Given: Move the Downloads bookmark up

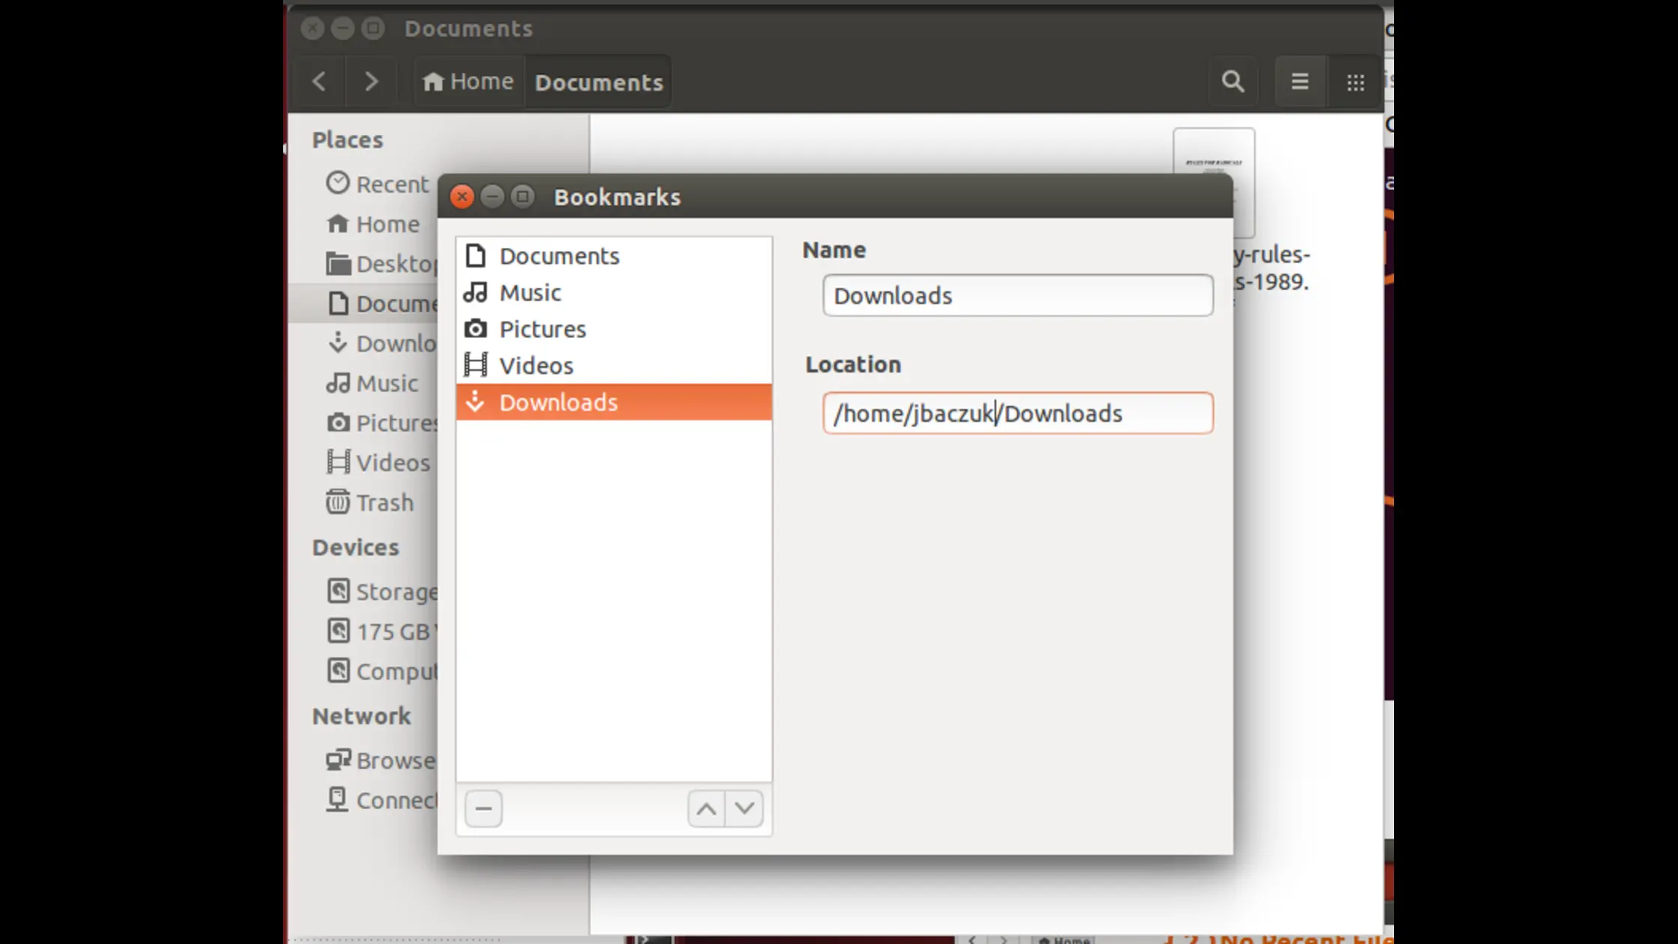Looking at the screenshot, I should click(x=705, y=808).
